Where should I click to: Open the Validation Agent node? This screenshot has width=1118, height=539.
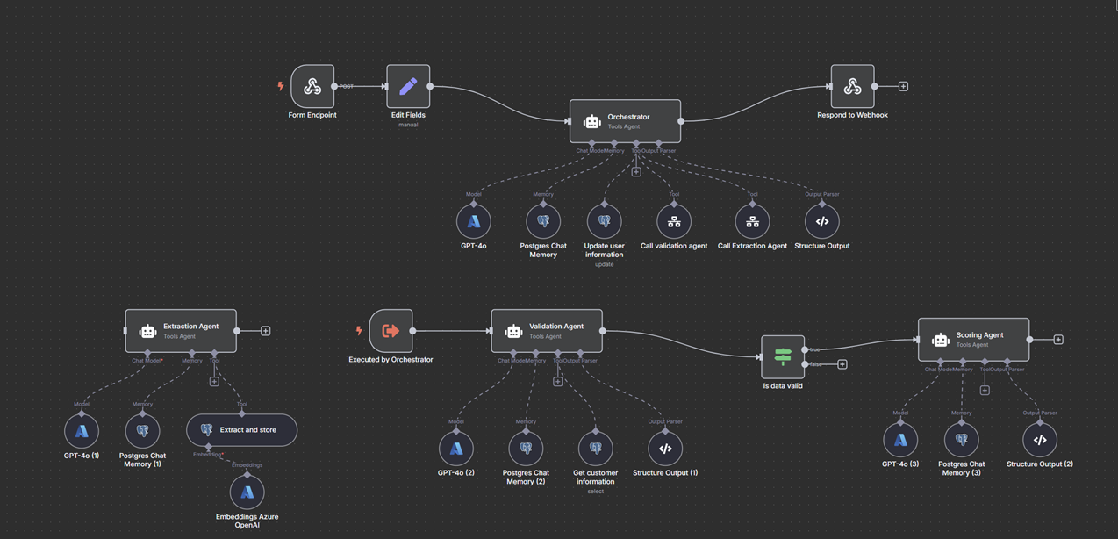point(547,331)
